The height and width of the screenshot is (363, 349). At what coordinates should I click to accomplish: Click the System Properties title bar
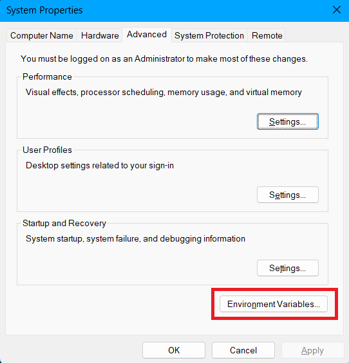pos(162,10)
